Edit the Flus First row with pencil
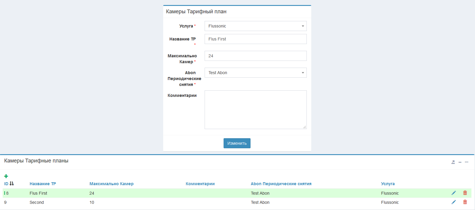Viewport: 475px width, 210px height. 453,193
